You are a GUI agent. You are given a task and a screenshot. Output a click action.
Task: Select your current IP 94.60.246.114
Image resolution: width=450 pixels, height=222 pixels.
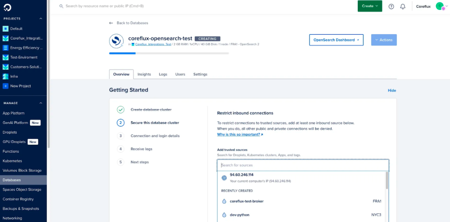coord(301,178)
